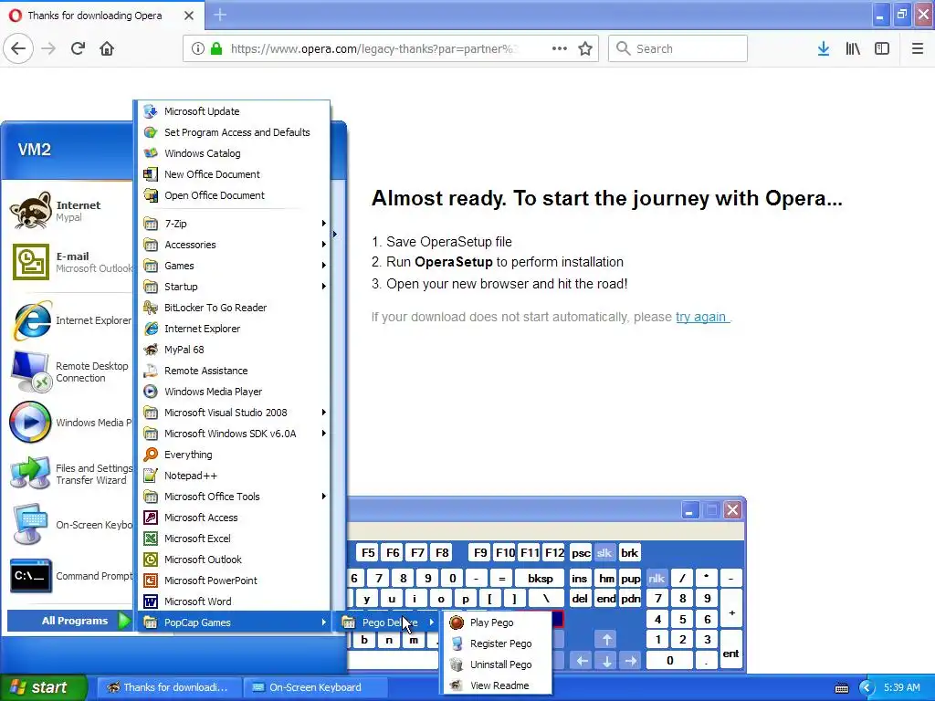Open a new browser tab with plus
Screen dimensions: 935x701
pyautogui.click(x=220, y=15)
